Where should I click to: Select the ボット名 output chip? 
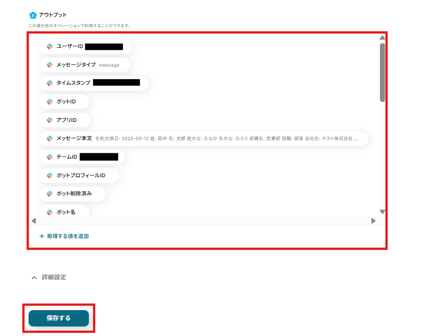[64, 211]
